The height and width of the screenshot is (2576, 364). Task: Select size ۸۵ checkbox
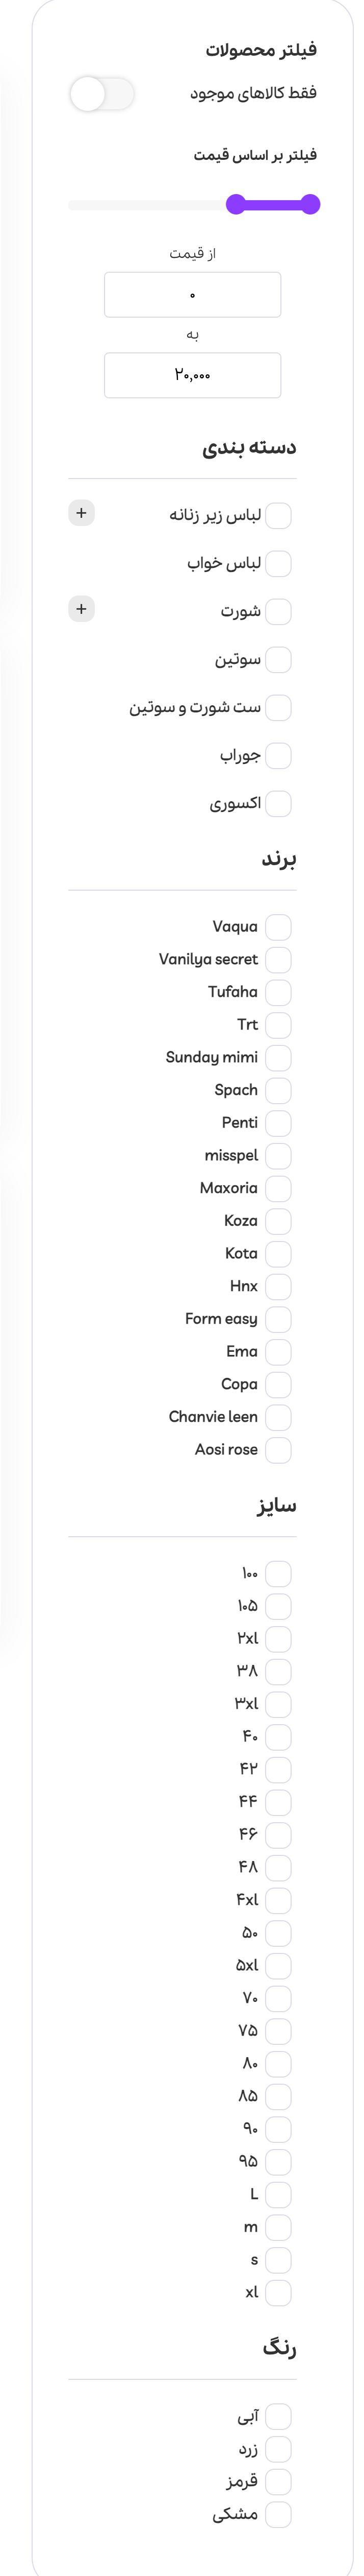(x=278, y=2096)
